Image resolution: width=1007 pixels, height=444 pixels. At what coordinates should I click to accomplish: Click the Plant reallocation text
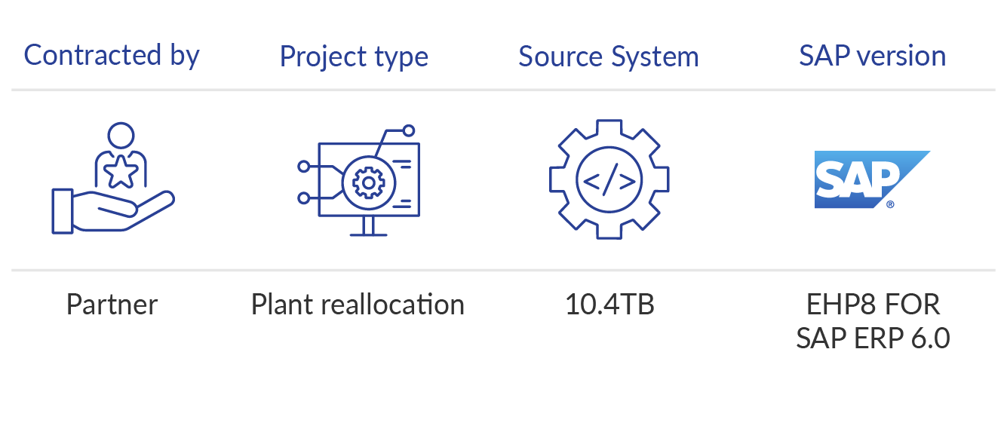[358, 305]
